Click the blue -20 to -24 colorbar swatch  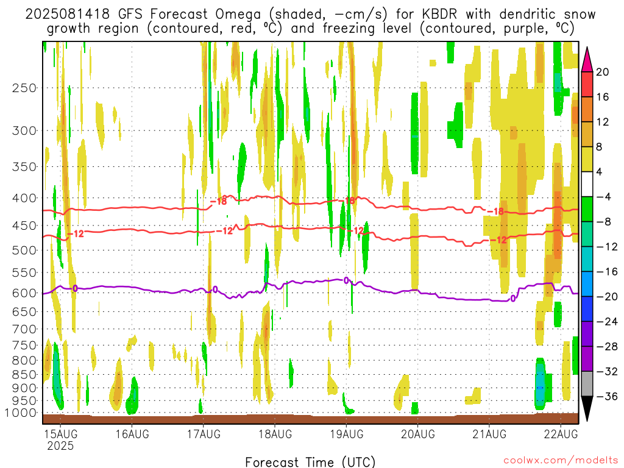point(587,309)
